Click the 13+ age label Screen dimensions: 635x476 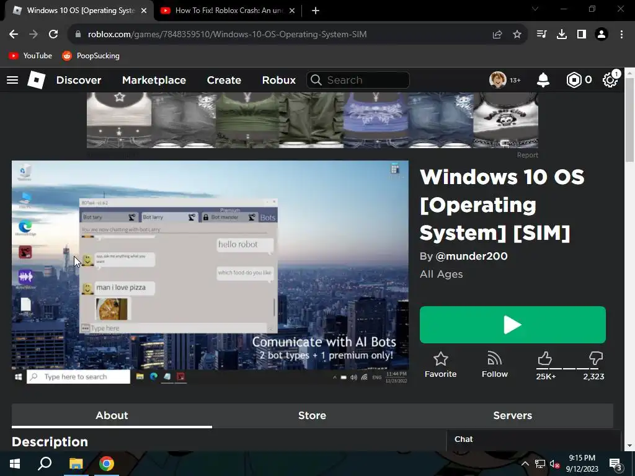coord(515,80)
